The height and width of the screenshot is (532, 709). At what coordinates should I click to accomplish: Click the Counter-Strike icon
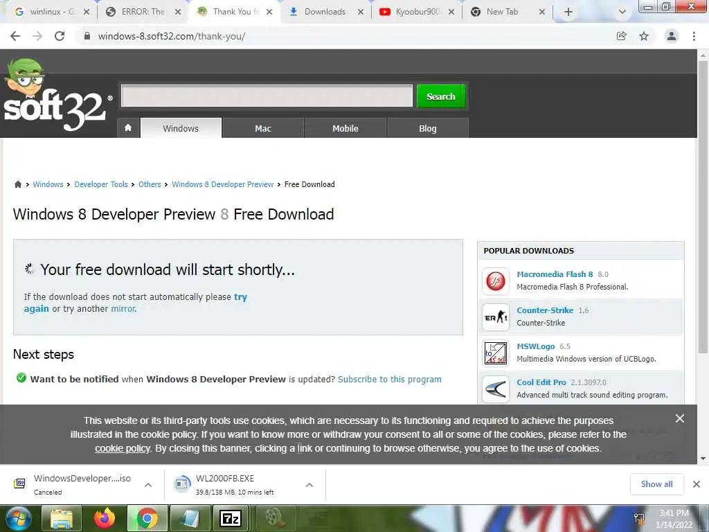click(496, 317)
